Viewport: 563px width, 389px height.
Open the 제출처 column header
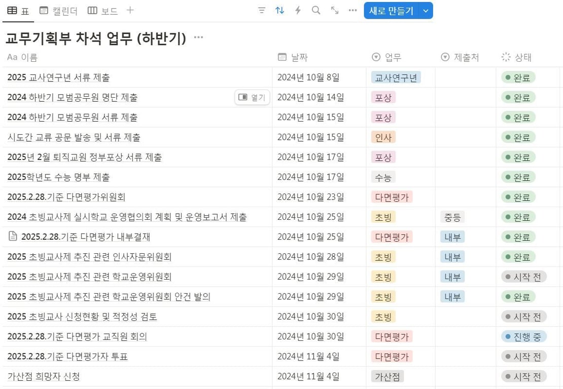pos(461,57)
